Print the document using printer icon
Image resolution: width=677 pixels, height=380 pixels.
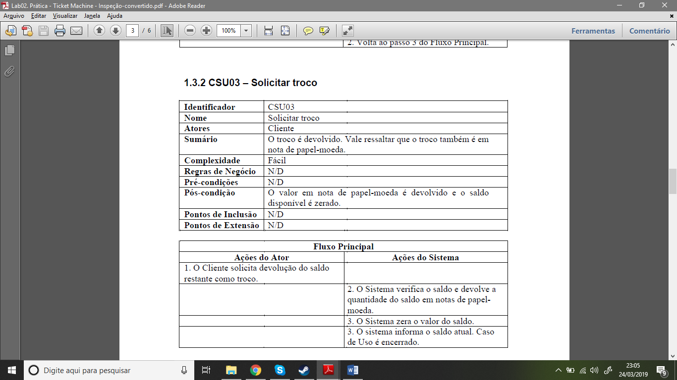60,31
